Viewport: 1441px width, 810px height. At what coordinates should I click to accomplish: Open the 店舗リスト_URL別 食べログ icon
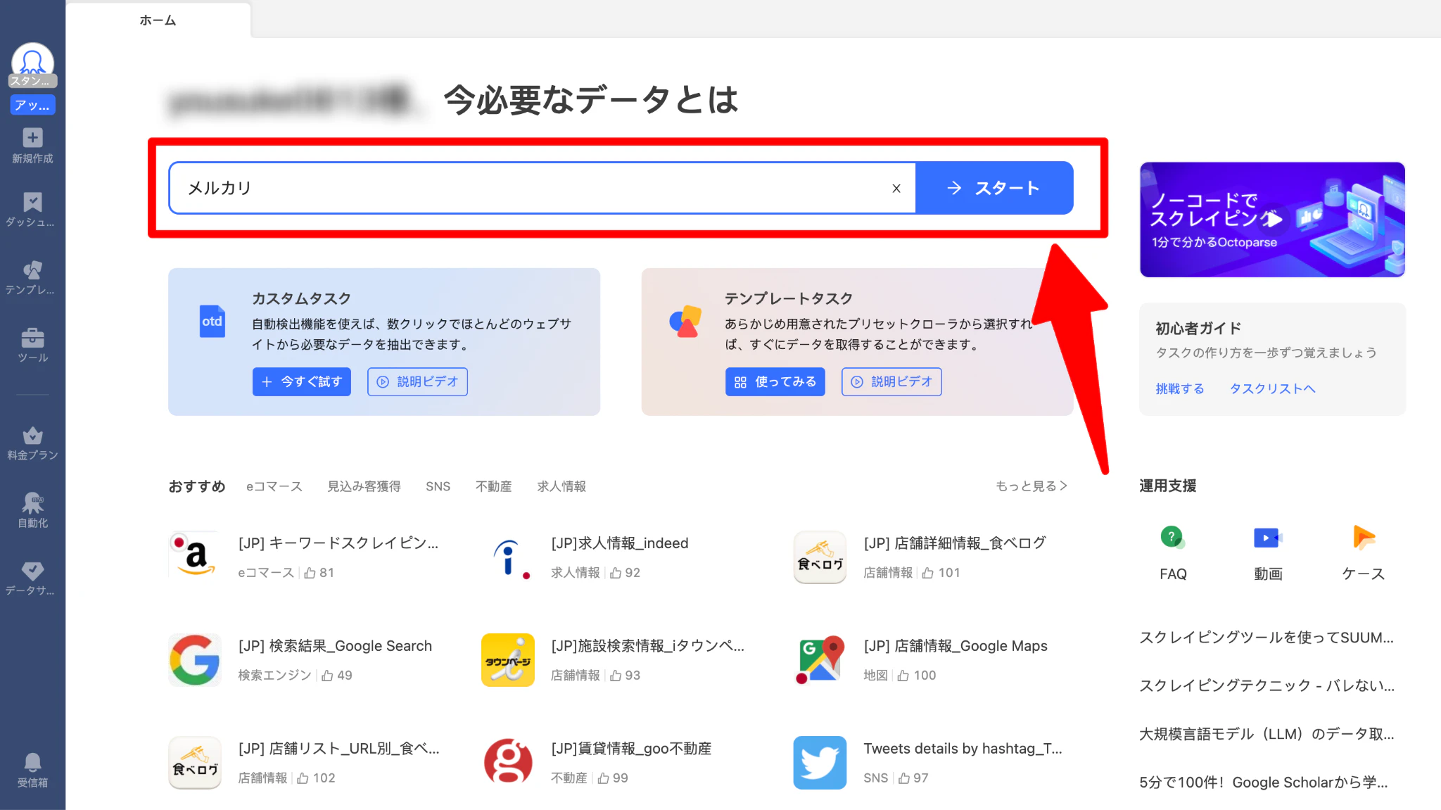pyautogui.click(x=195, y=762)
